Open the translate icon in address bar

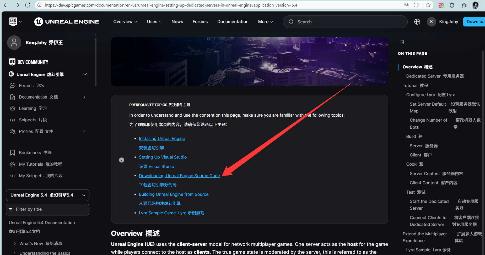(x=406, y=5)
